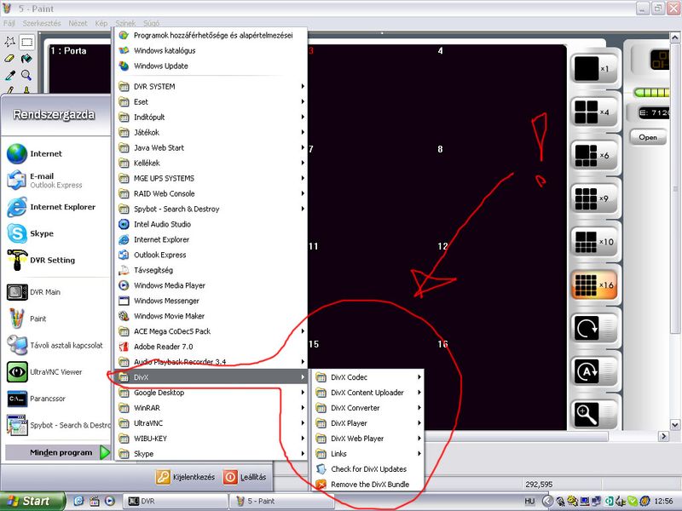Viewport: 682px width, 511px height.
Task: Open the Fájl menu in Paint
Action: click(9, 24)
